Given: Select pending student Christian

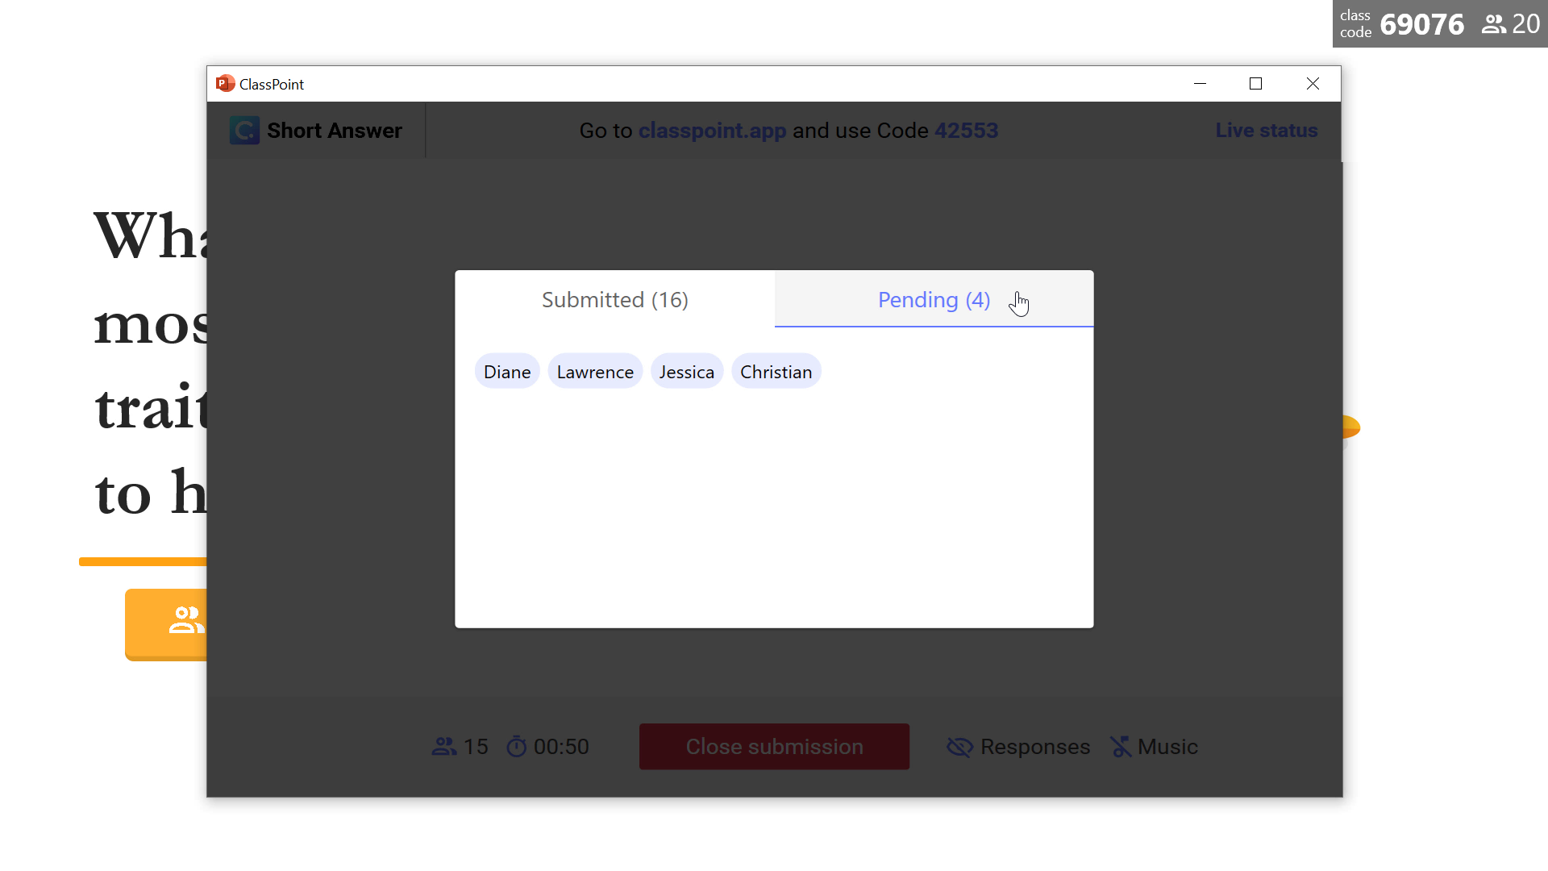Looking at the screenshot, I should [x=776, y=371].
